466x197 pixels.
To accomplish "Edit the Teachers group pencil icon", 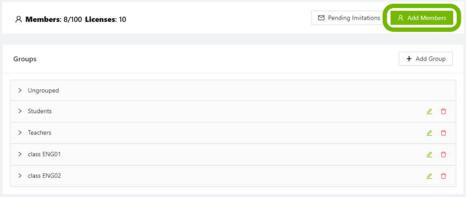I will click(429, 133).
